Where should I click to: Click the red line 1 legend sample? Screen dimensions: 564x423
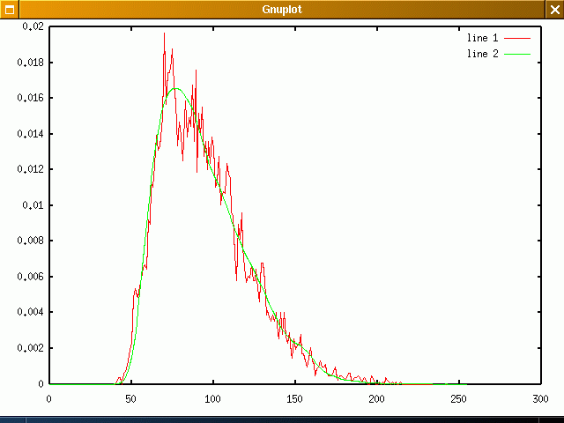coord(517,39)
